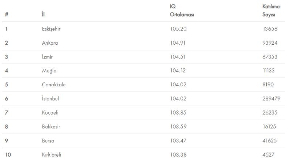Image resolution: width=285 pixels, height=161 pixels.
Task: Select the Çanakkale entry
Action: coord(54,85)
